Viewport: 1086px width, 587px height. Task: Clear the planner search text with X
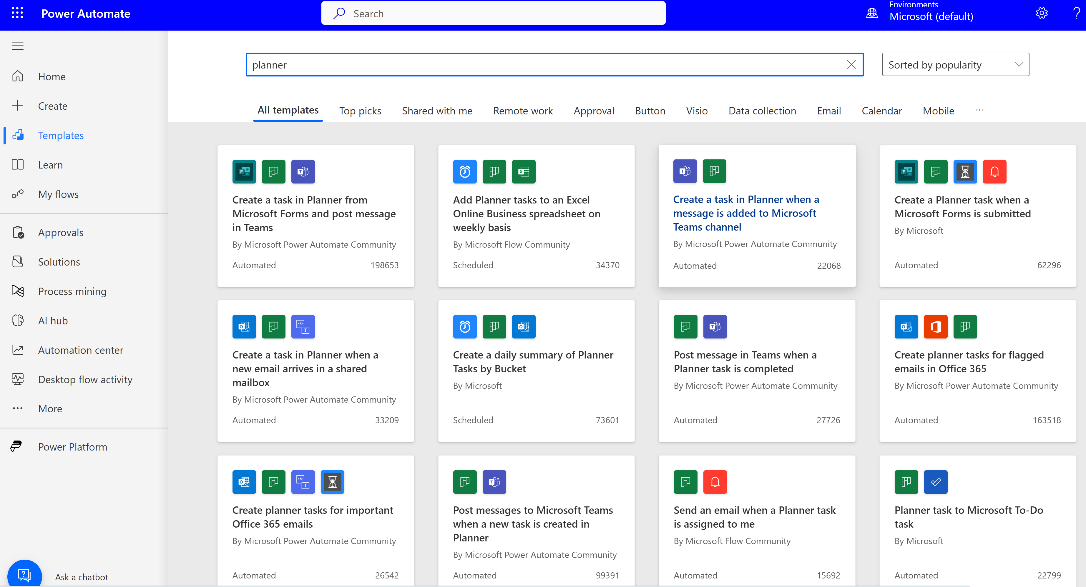pyautogui.click(x=851, y=64)
